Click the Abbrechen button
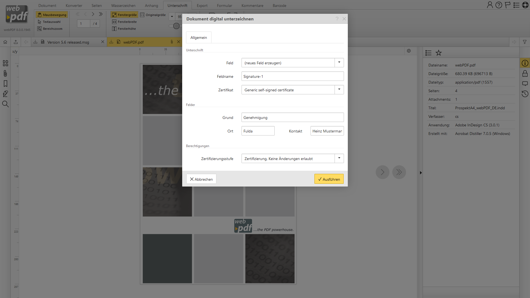Image resolution: width=530 pixels, height=298 pixels. tap(201, 179)
